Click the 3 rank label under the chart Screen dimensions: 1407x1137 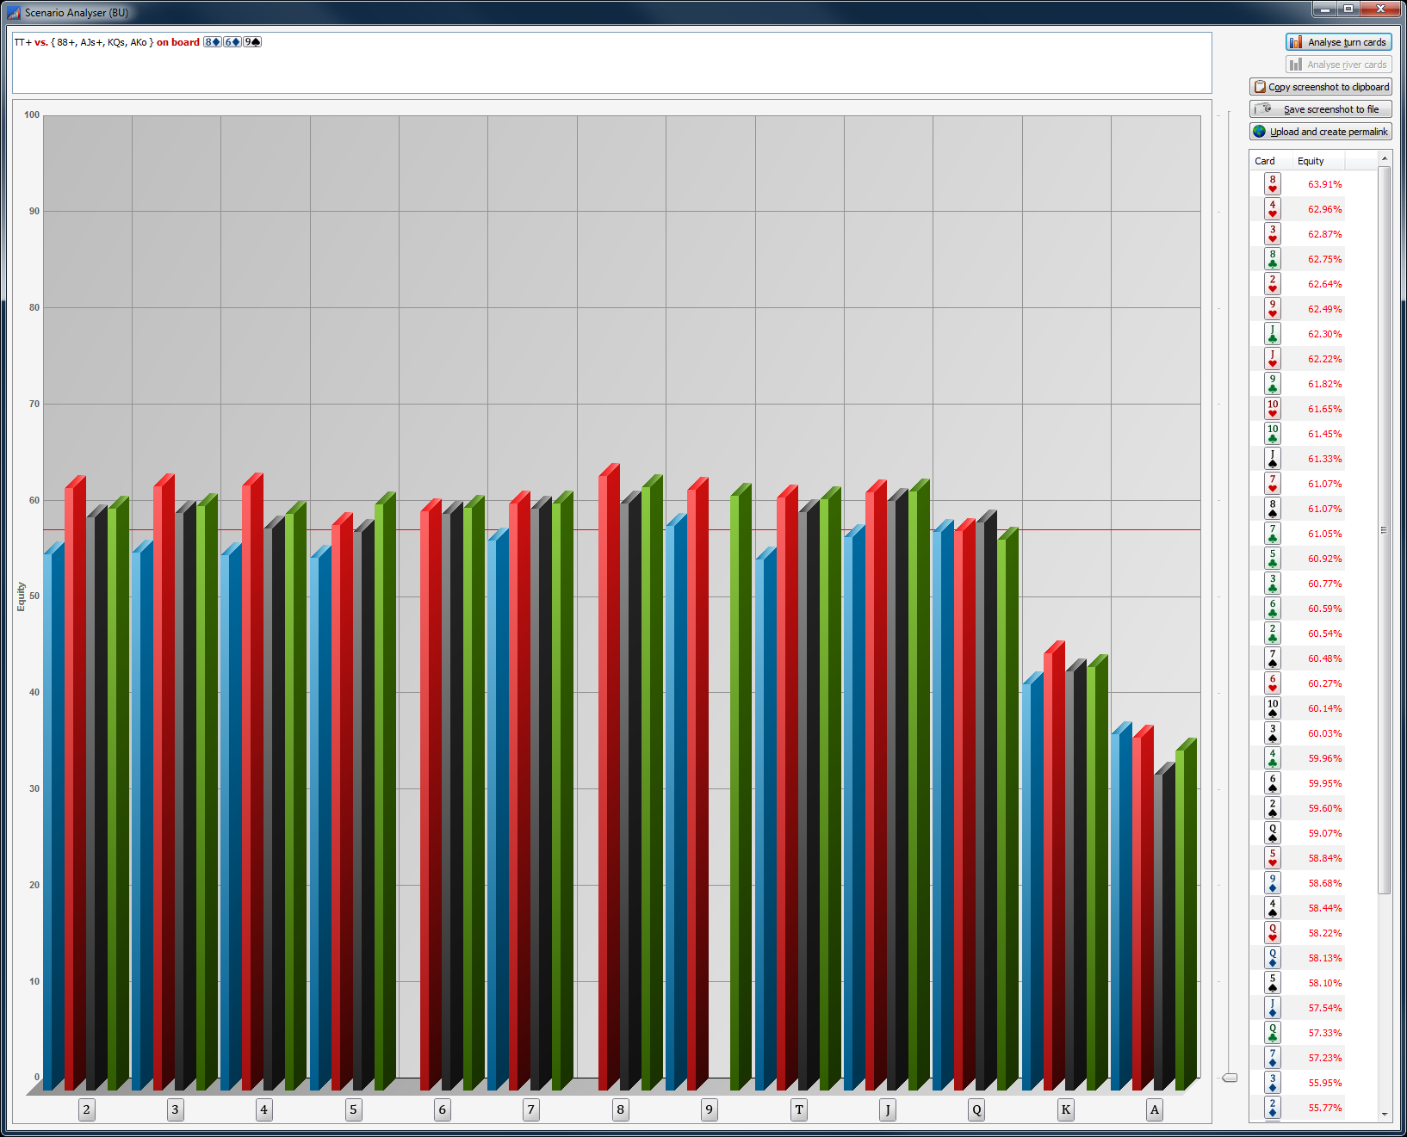[x=175, y=1109]
